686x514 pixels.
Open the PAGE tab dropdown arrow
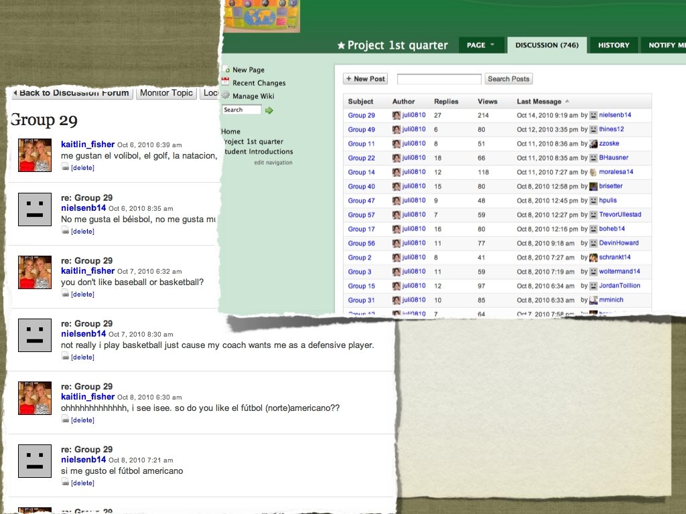[492, 45]
